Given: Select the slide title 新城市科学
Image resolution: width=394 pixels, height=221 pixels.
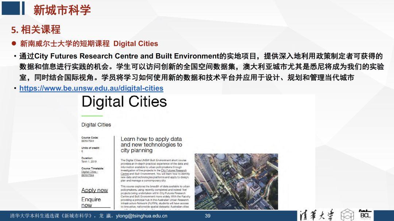Looking at the screenshot, I should [62, 10].
